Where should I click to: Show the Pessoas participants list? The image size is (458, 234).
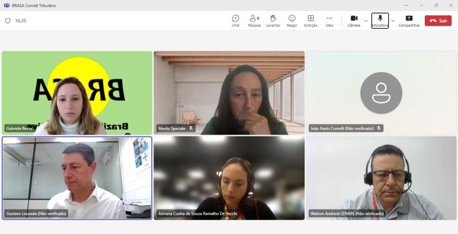click(x=254, y=21)
